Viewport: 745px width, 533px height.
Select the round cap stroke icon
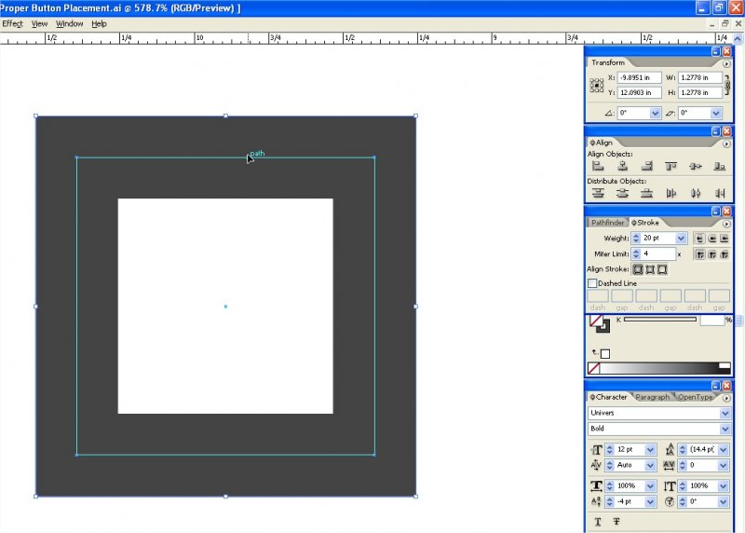[711, 239]
